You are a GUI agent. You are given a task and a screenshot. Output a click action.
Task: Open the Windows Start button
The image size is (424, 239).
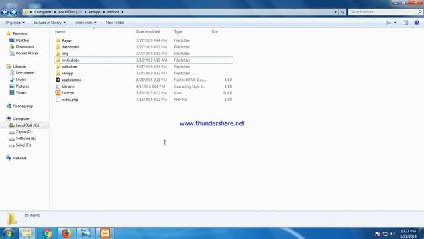[x=8, y=233]
